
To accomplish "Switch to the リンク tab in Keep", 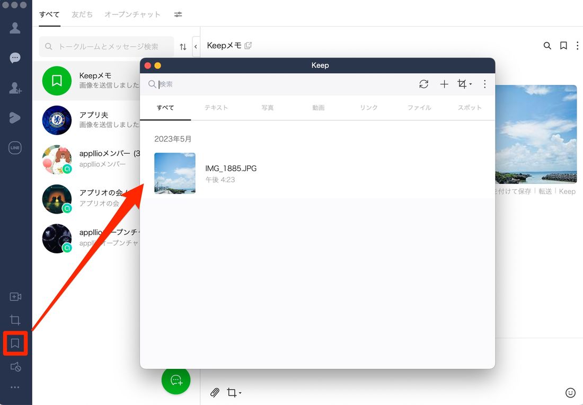I will (x=369, y=108).
